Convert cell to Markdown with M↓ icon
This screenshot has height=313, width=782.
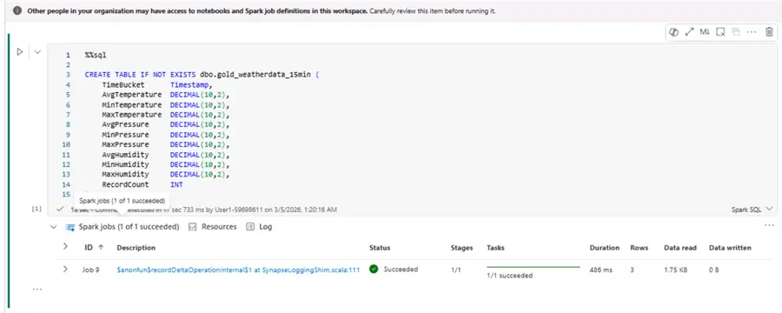pos(704,32)
